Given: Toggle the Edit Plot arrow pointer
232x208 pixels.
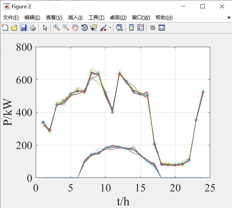Looking at the screenshot, I should [45, 28].
